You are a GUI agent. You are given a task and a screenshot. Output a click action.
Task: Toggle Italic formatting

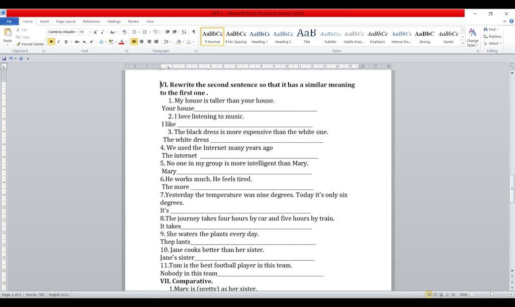58,42
